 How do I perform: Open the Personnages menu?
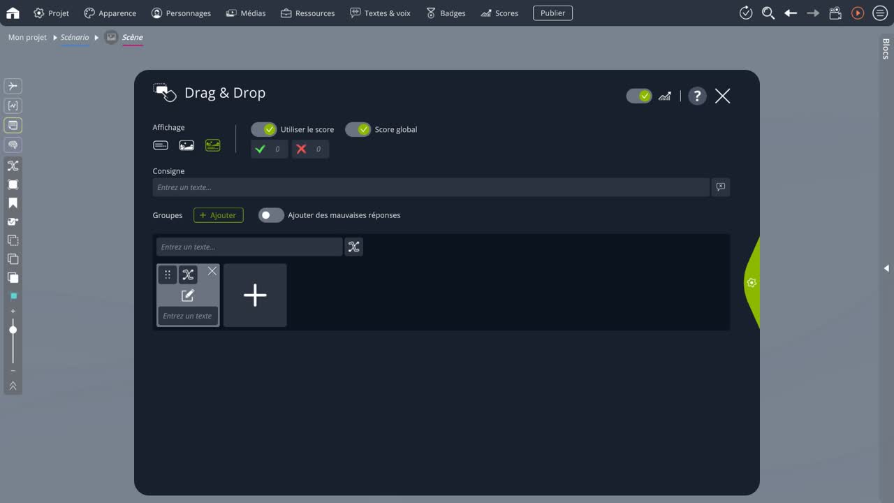coord(181,13)
